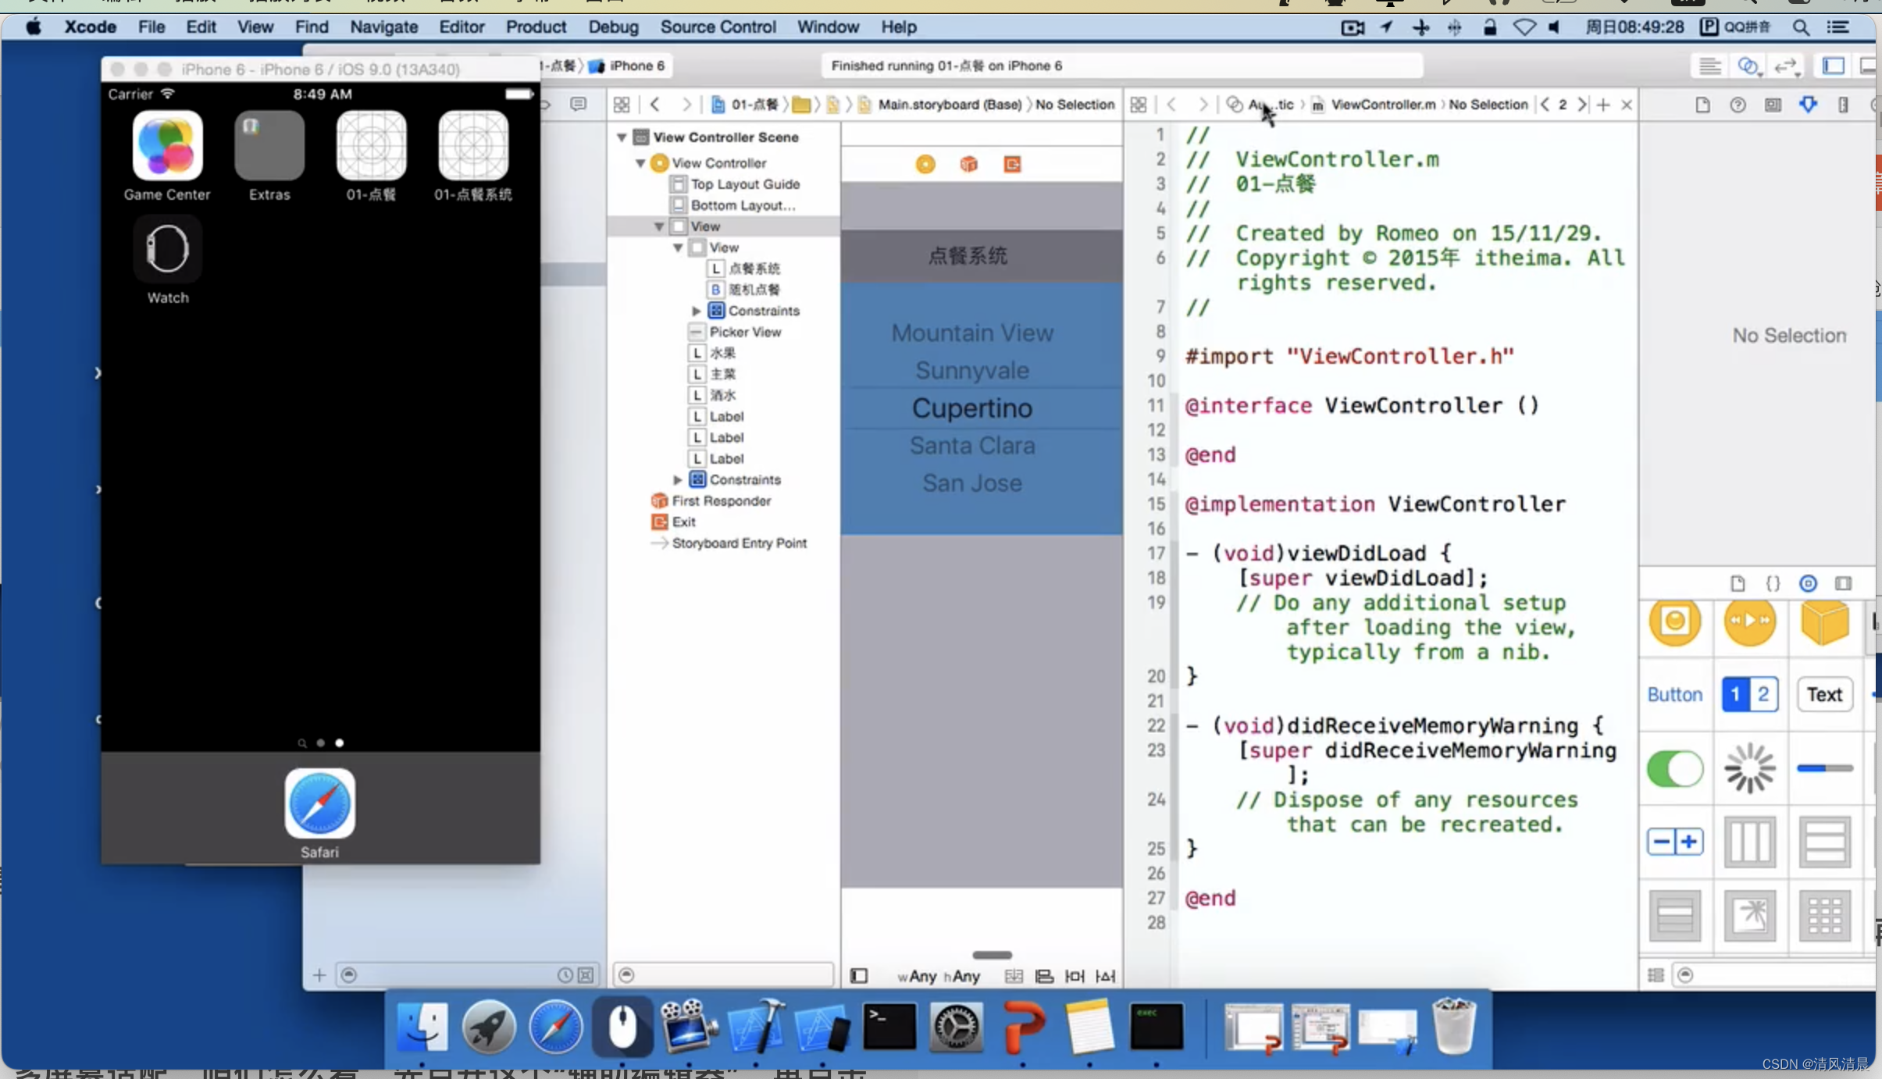The width and height of the screenshot is (1882, 1079).
Task: Collapse the nested View node
Action: pos(678,247)
